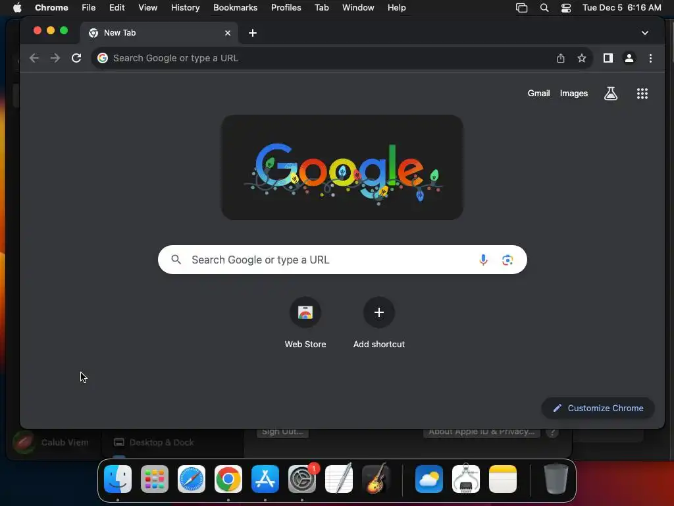Reload the page with refresh icon
The height and width of the screenshot is (506, 674).
76,58
